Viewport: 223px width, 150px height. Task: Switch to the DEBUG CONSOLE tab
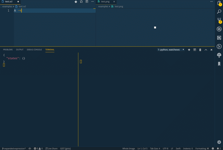coord(34,50)
